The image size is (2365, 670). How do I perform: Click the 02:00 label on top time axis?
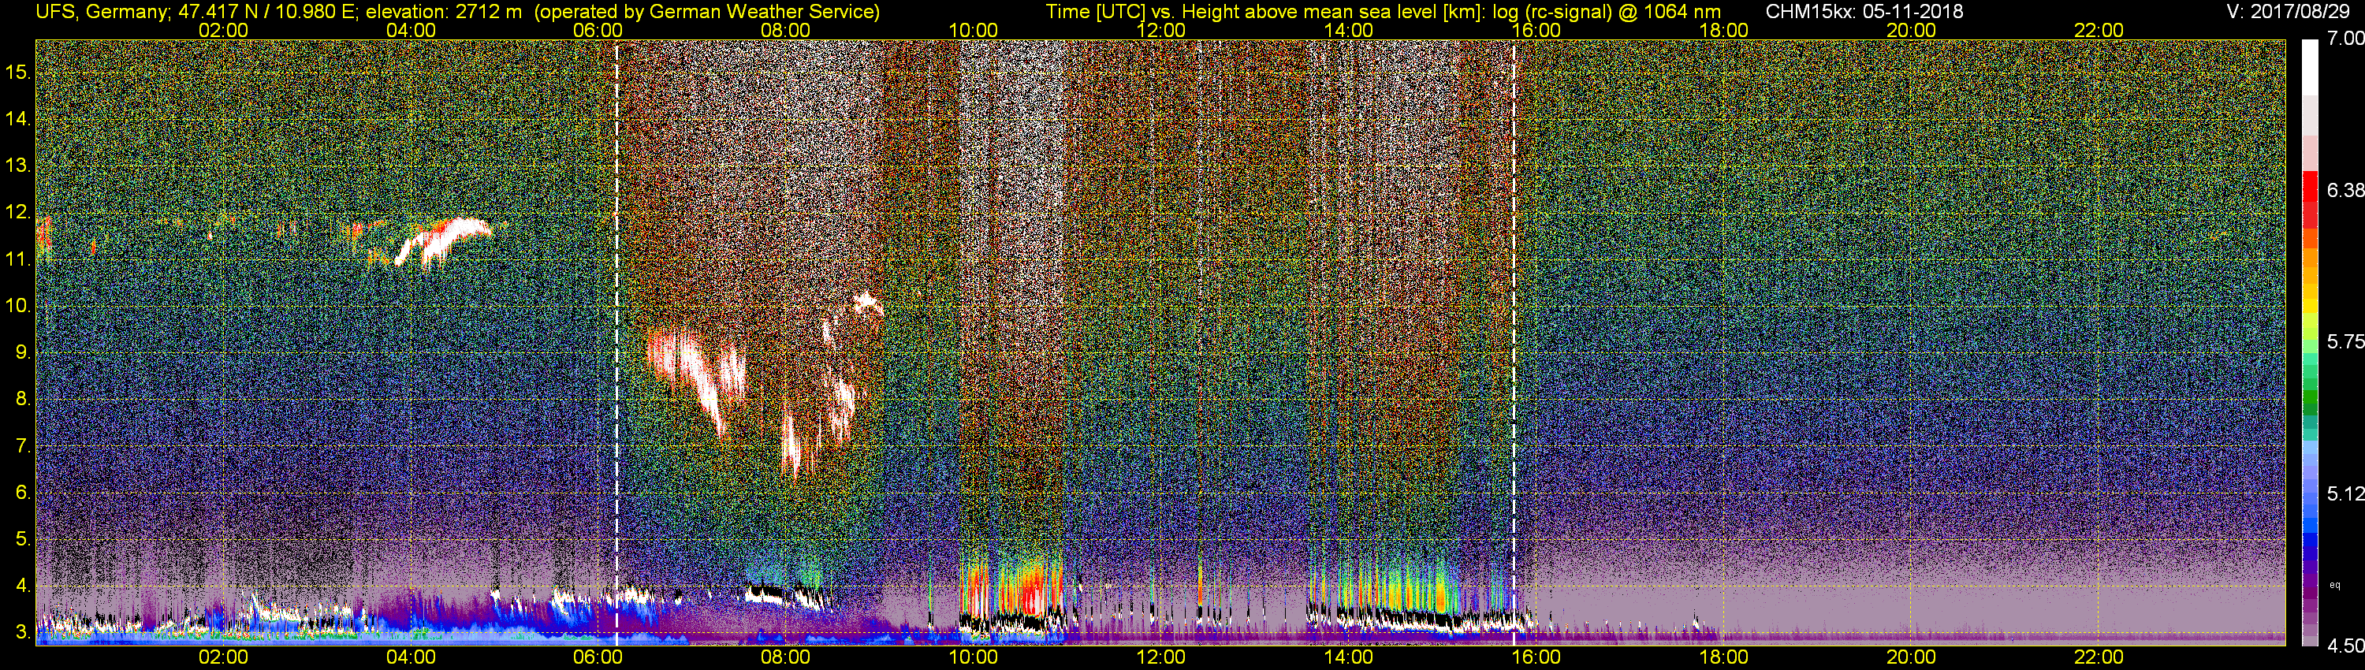(223, 30)
